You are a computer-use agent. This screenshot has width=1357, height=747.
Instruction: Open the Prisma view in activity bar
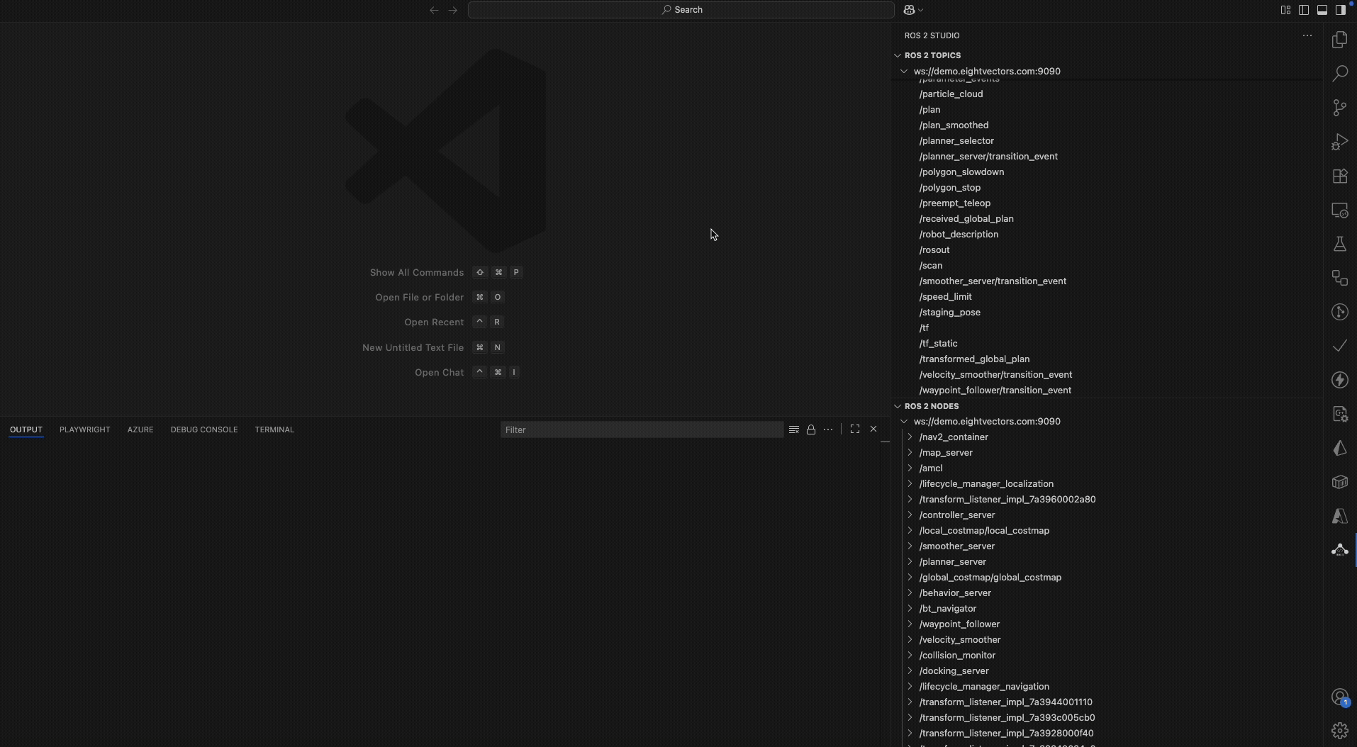[x=1339, y=448]
